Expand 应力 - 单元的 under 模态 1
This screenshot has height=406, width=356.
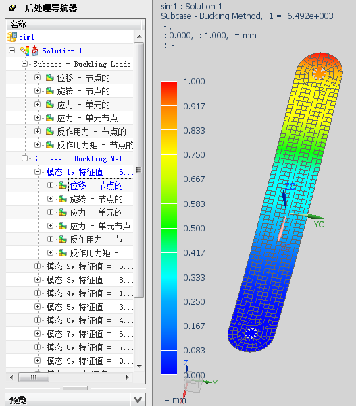[x=50, y=212]
